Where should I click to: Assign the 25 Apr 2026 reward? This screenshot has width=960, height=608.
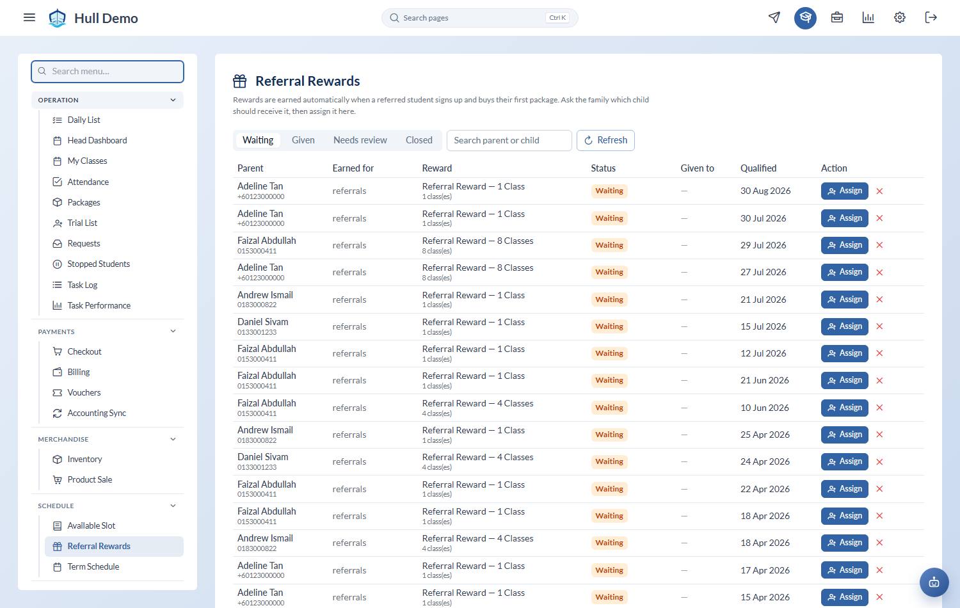click(x=845, y=435)
